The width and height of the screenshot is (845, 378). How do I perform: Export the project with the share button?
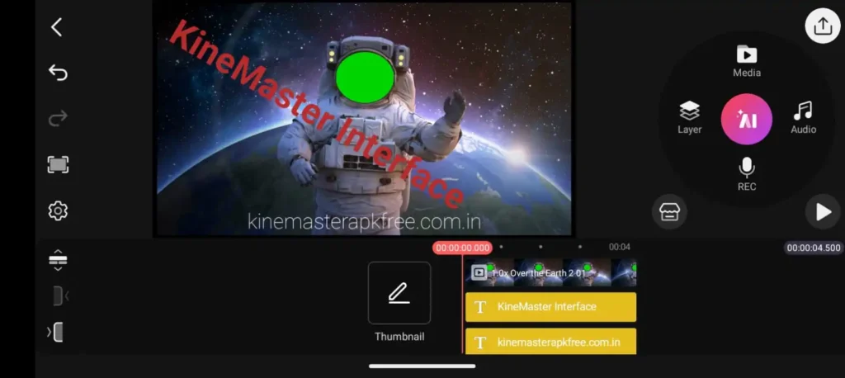tap(823, 26)
